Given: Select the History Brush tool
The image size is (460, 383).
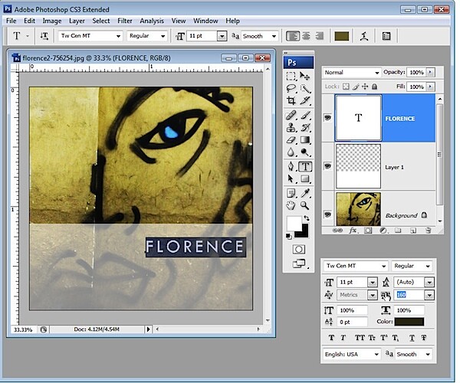Looking at the screenshot, I should [305, 128].
